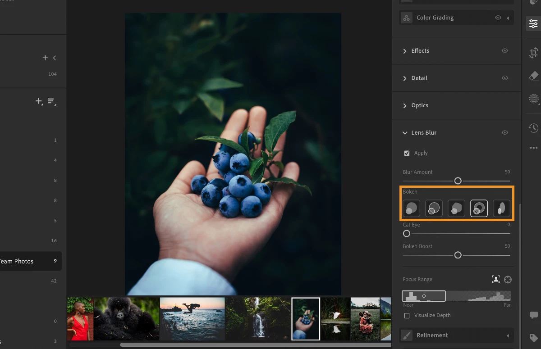The width and height of the screenshot is (541, 349).
Task: Open the Color Grading panel
Action: click(435, 18)
